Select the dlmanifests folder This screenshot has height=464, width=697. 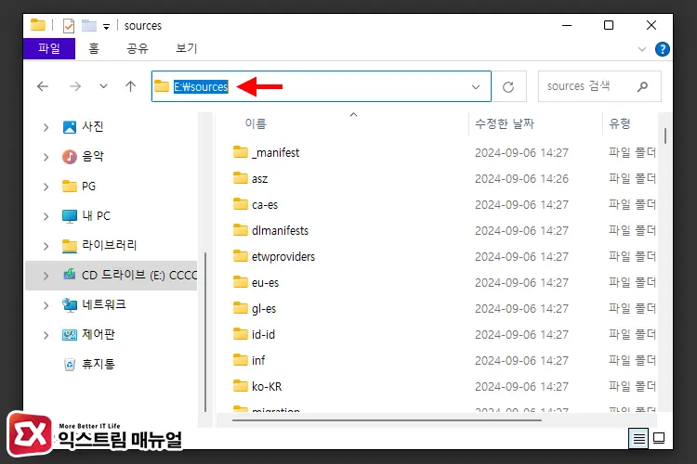[x=280, y=231]
